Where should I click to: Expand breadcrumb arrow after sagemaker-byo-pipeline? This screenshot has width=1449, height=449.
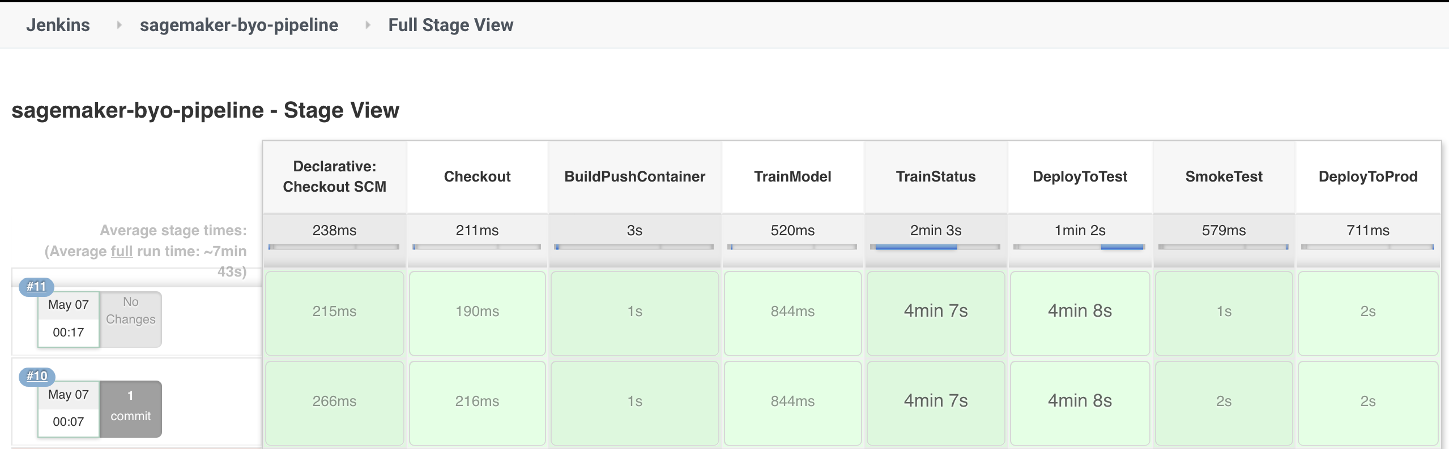pos(368,25)
